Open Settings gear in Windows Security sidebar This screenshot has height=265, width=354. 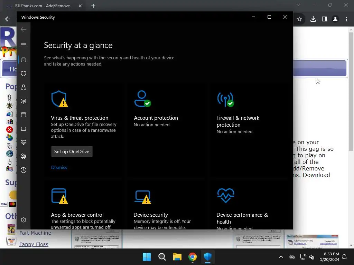24,220
